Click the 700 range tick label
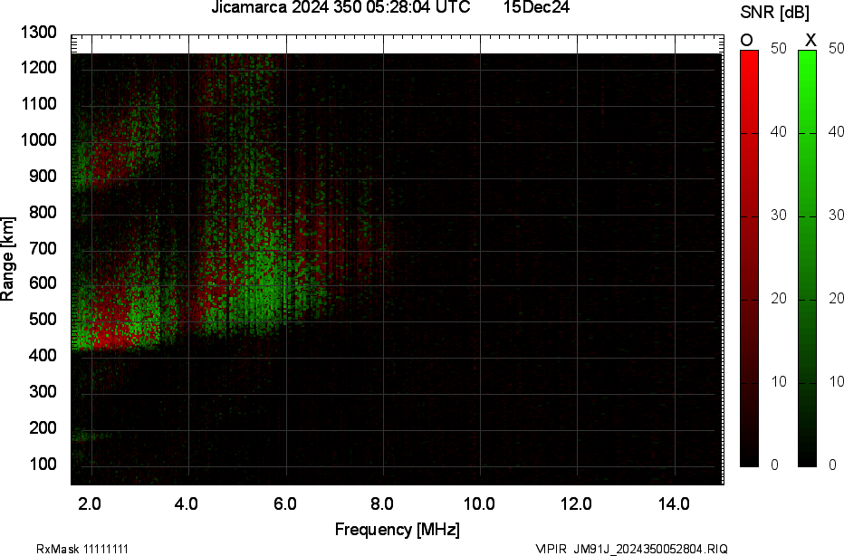The width and height of the screenshot is (844, 556). point(43,248)
